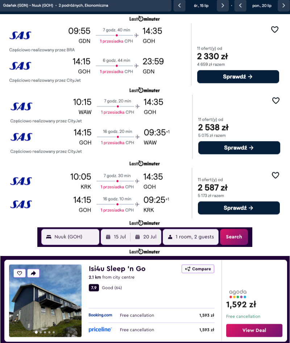This screenshot has width=290, height=343.
Task: Favorite the 2 538 zł Warsaw flight offer
Action: pyautogui.click(x=276, y=101)
